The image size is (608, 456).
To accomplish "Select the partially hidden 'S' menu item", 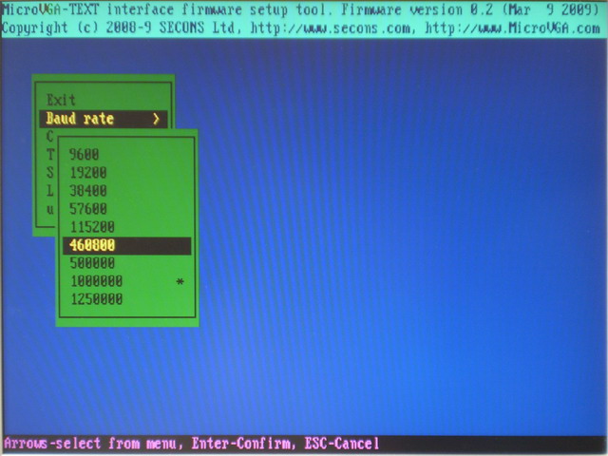I will [x=50, y=173].
